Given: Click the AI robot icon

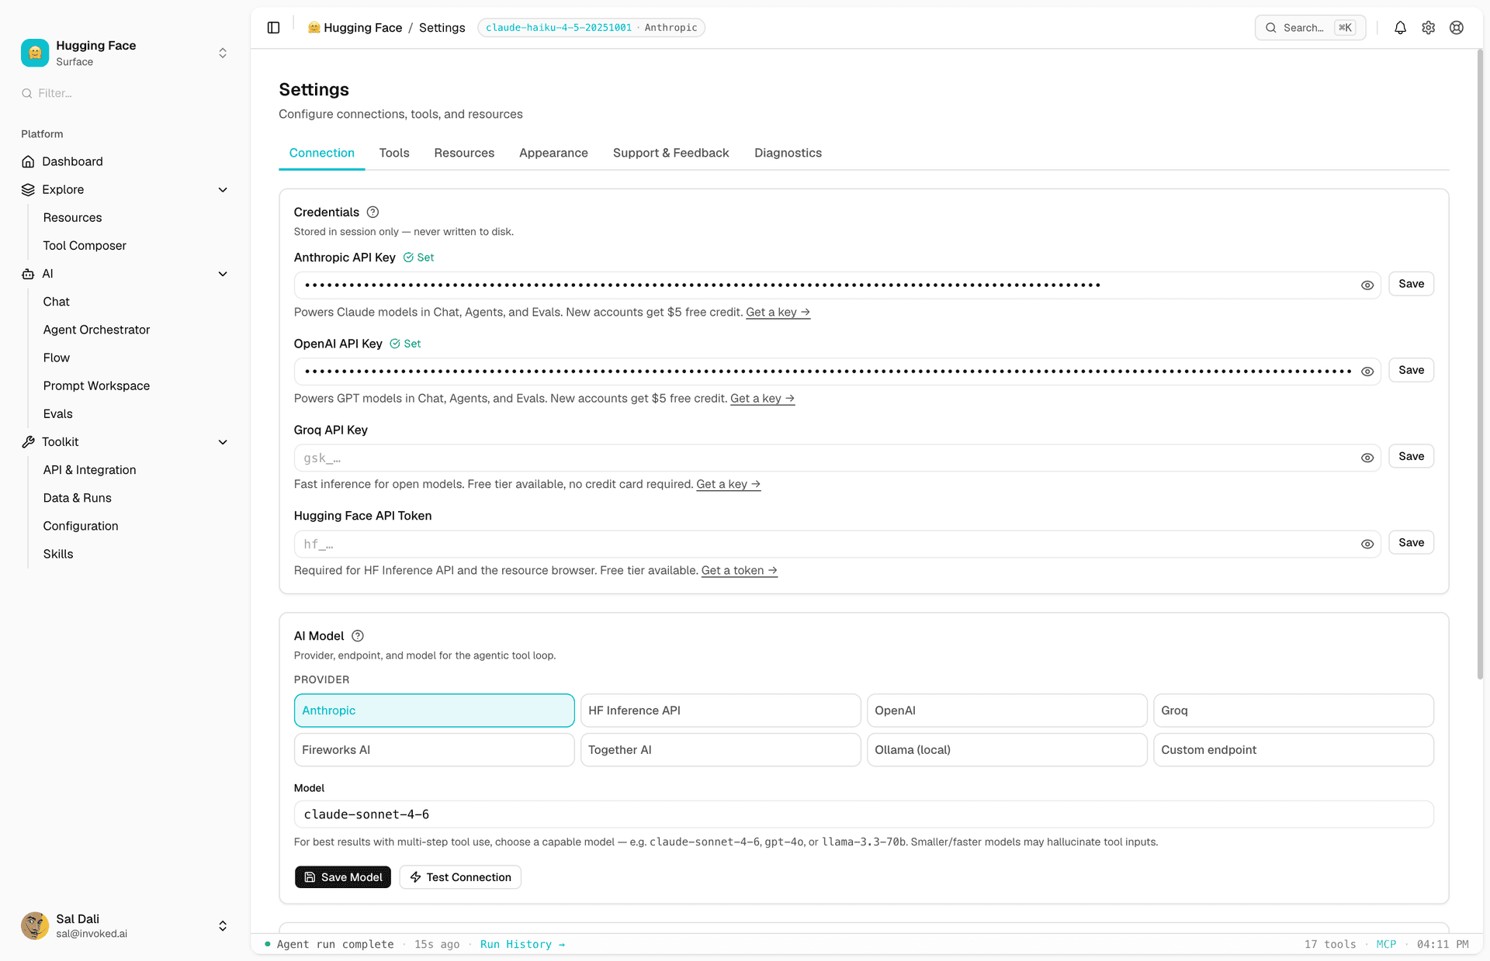Looking at the screenshot, I should (x=28, y=274).
